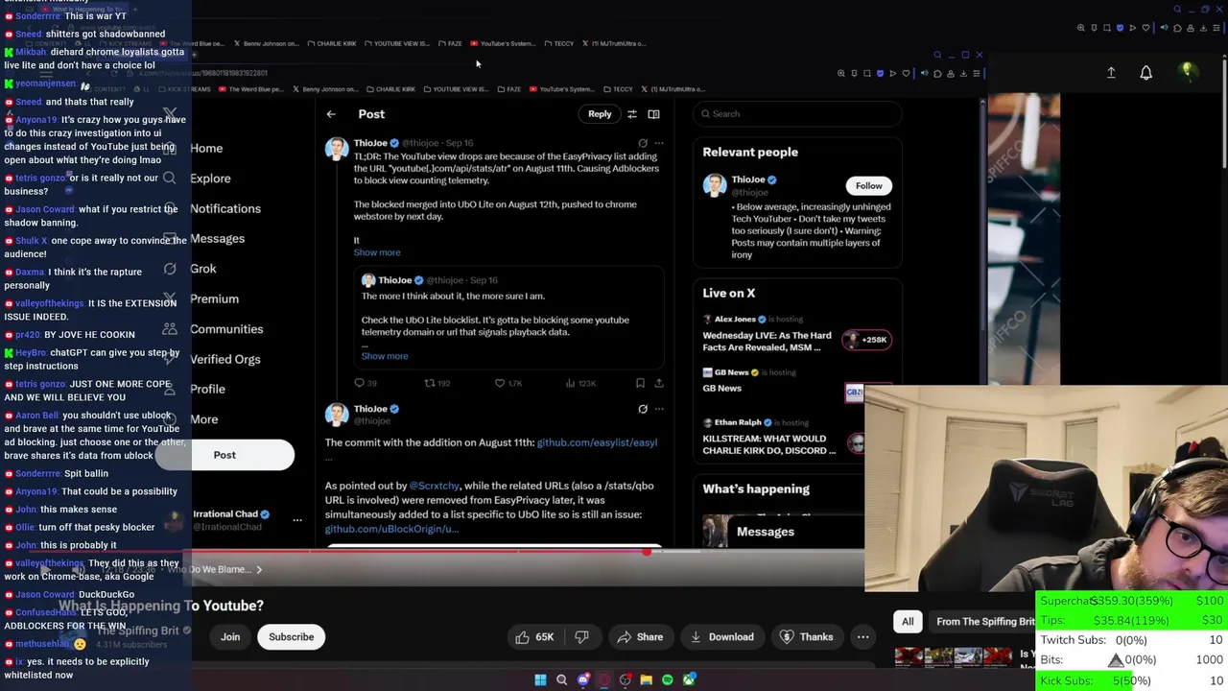Open Ethan Ralph KILLSTREAM live listing

click(797, 439)
